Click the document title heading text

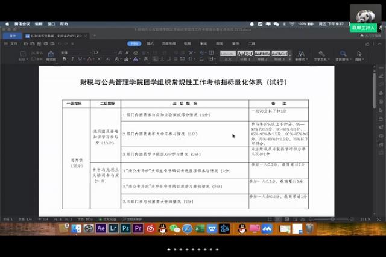pyautogui.click(x=183, y=82)
